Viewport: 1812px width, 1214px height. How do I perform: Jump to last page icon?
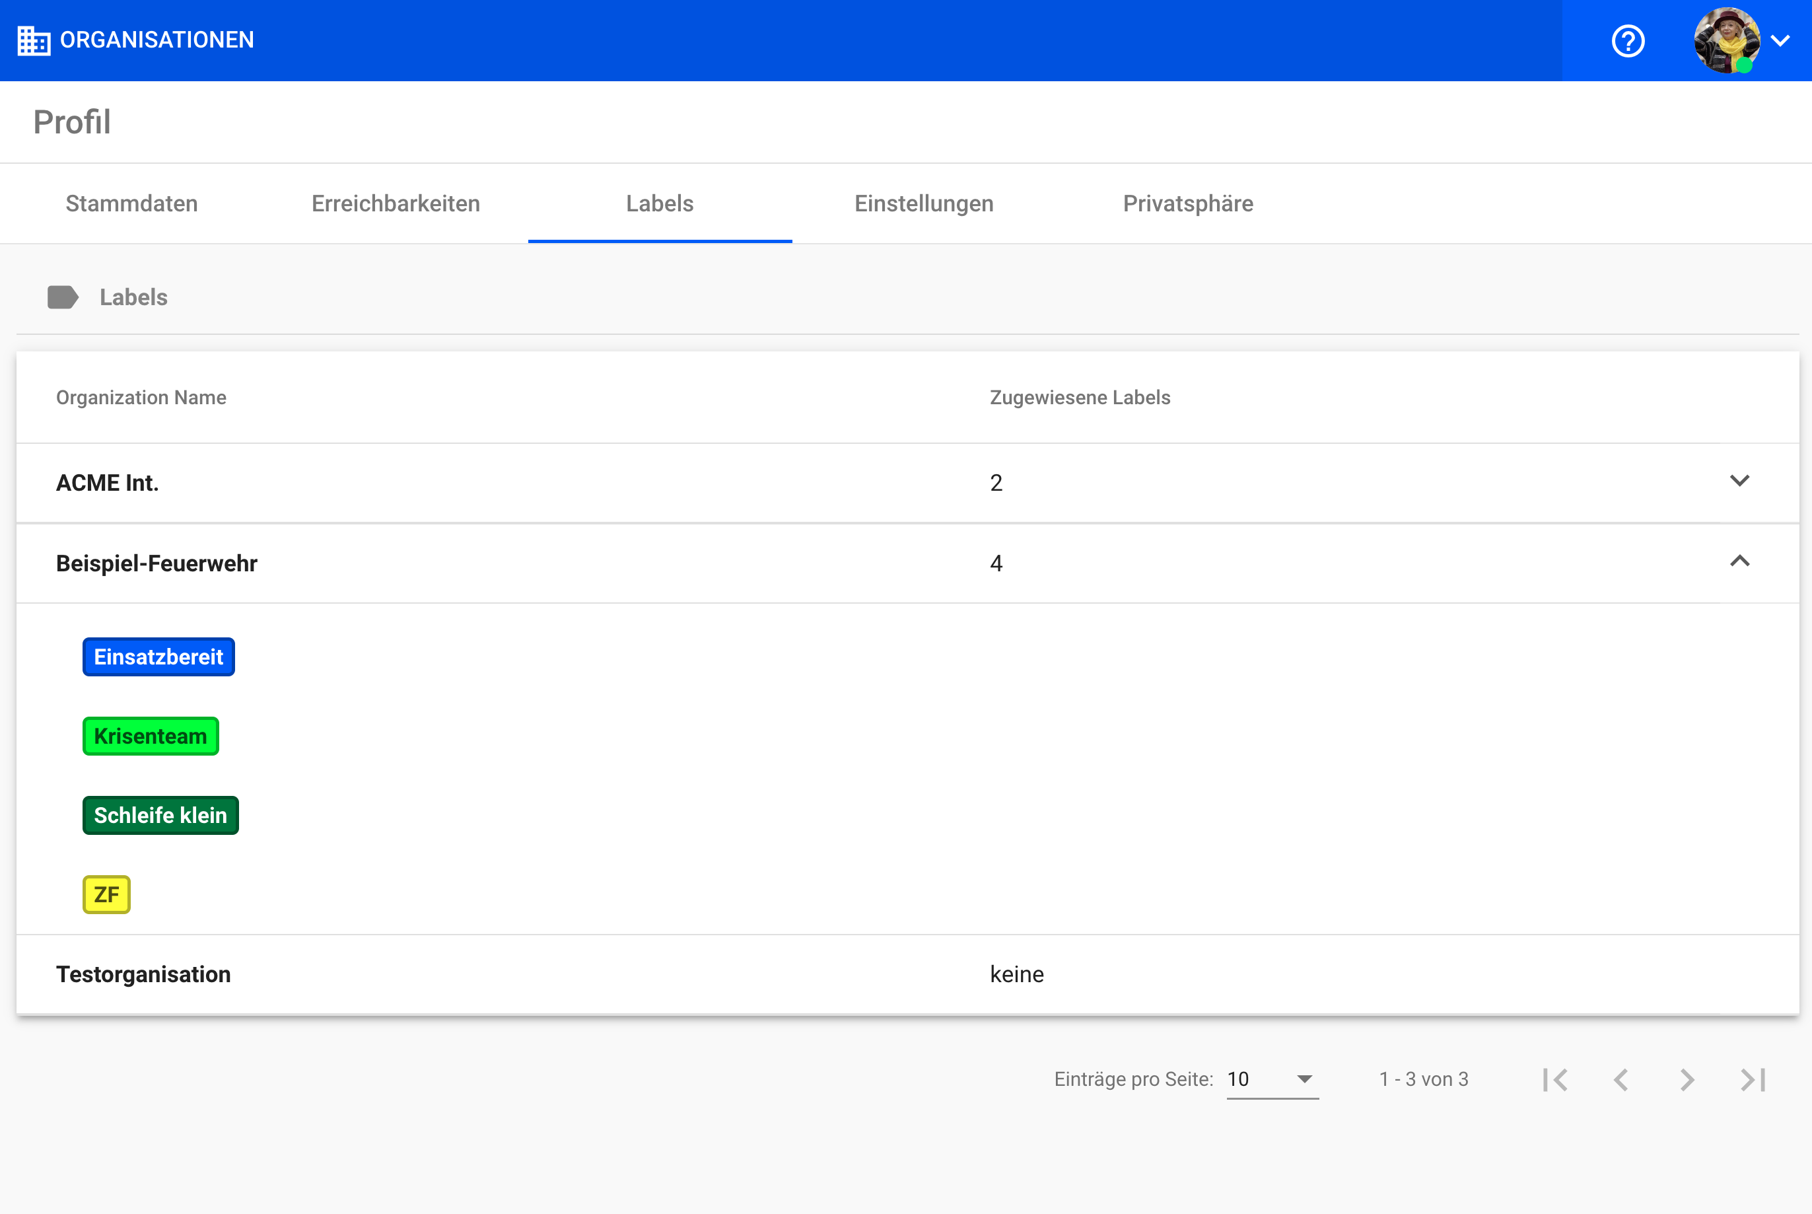1753,1079
